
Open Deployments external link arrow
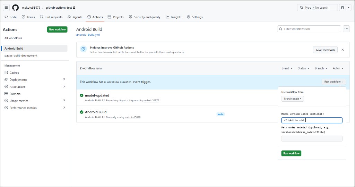[x=64, y=79]
